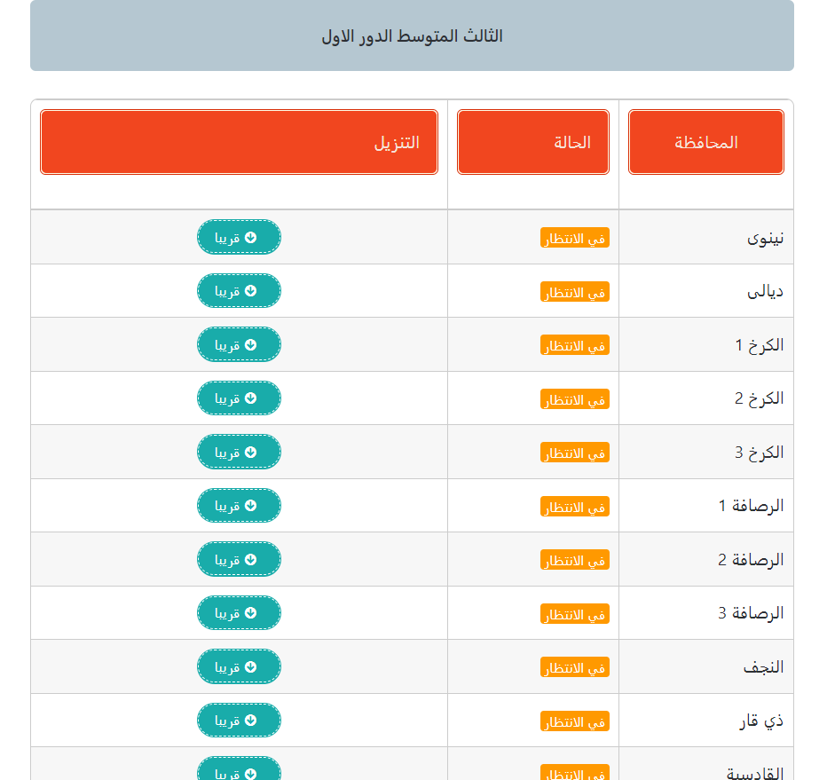This screenshot has height=780, width=827.
Task: Click the قريبا button for ذي قار
Action: pyautogui.click(x=239, y=720)
